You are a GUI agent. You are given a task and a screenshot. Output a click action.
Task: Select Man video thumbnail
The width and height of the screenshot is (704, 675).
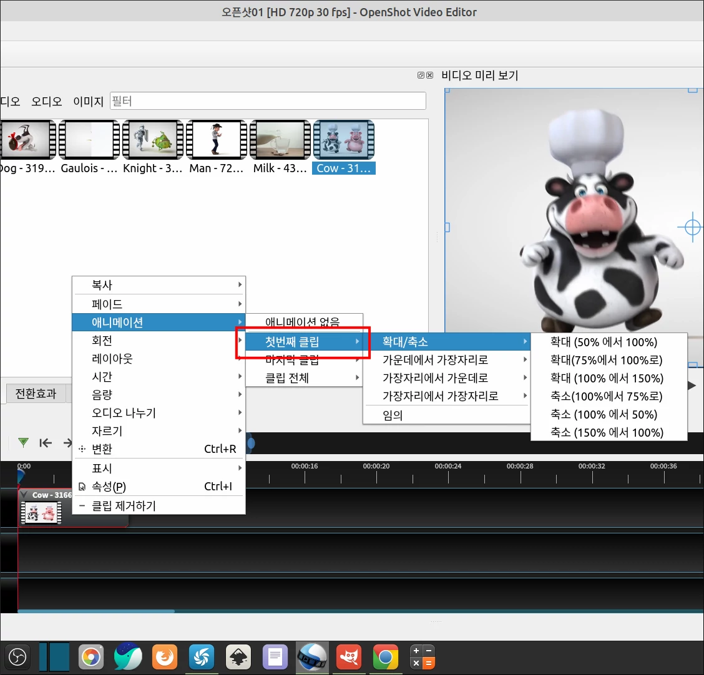pyautogui.click(x=217, y=140)
